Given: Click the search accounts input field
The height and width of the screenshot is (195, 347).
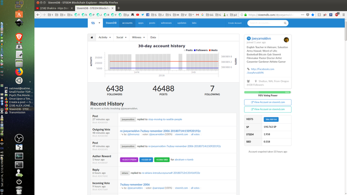Looking at the screenshot, I should coord(266,23).
